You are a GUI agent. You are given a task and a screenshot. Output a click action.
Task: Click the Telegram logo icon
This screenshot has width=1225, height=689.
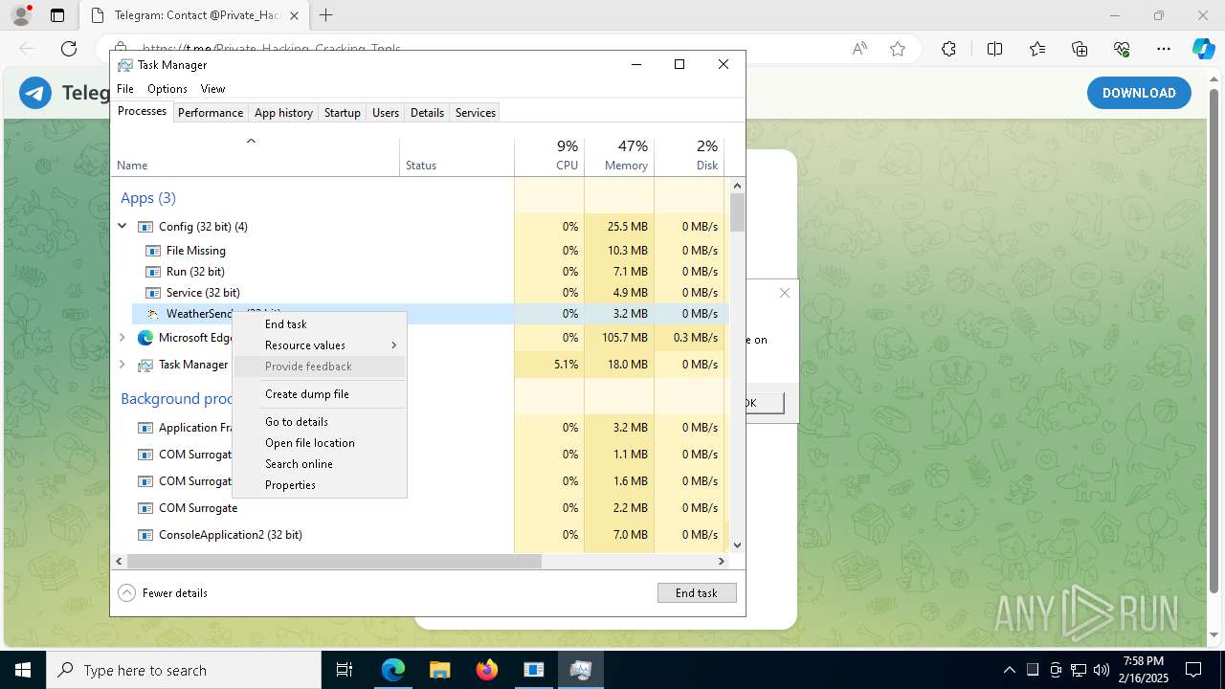[35, 93]
